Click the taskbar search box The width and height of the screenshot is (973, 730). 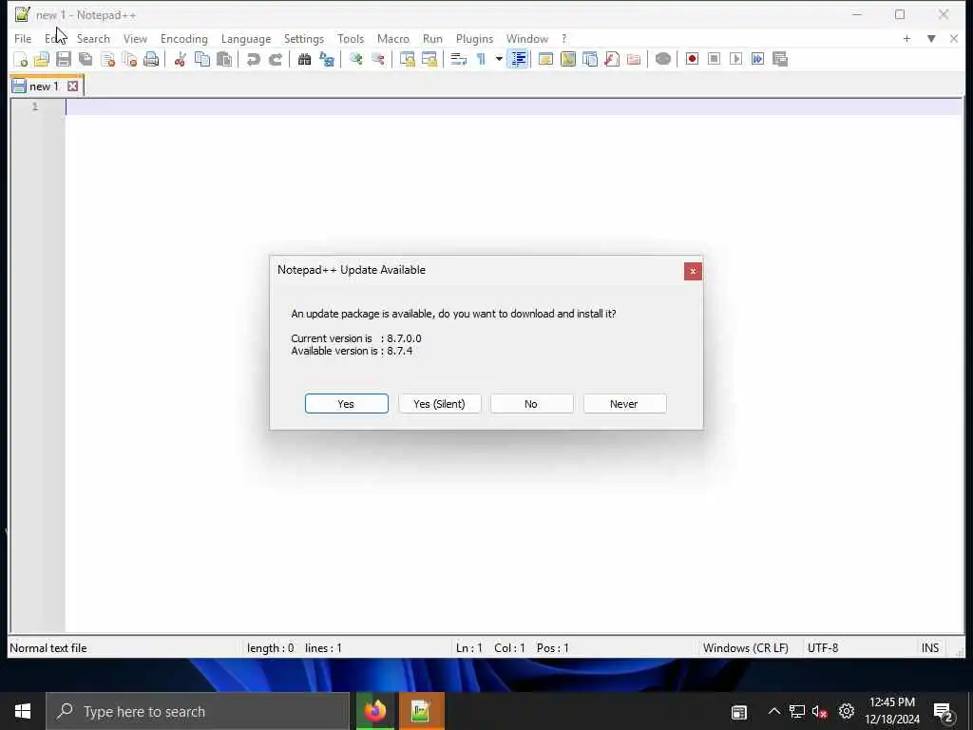coord(198,711)
